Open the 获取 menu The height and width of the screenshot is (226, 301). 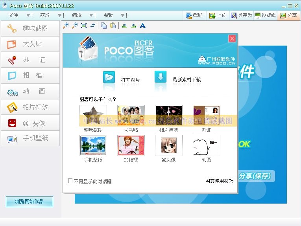click(45, 15)
